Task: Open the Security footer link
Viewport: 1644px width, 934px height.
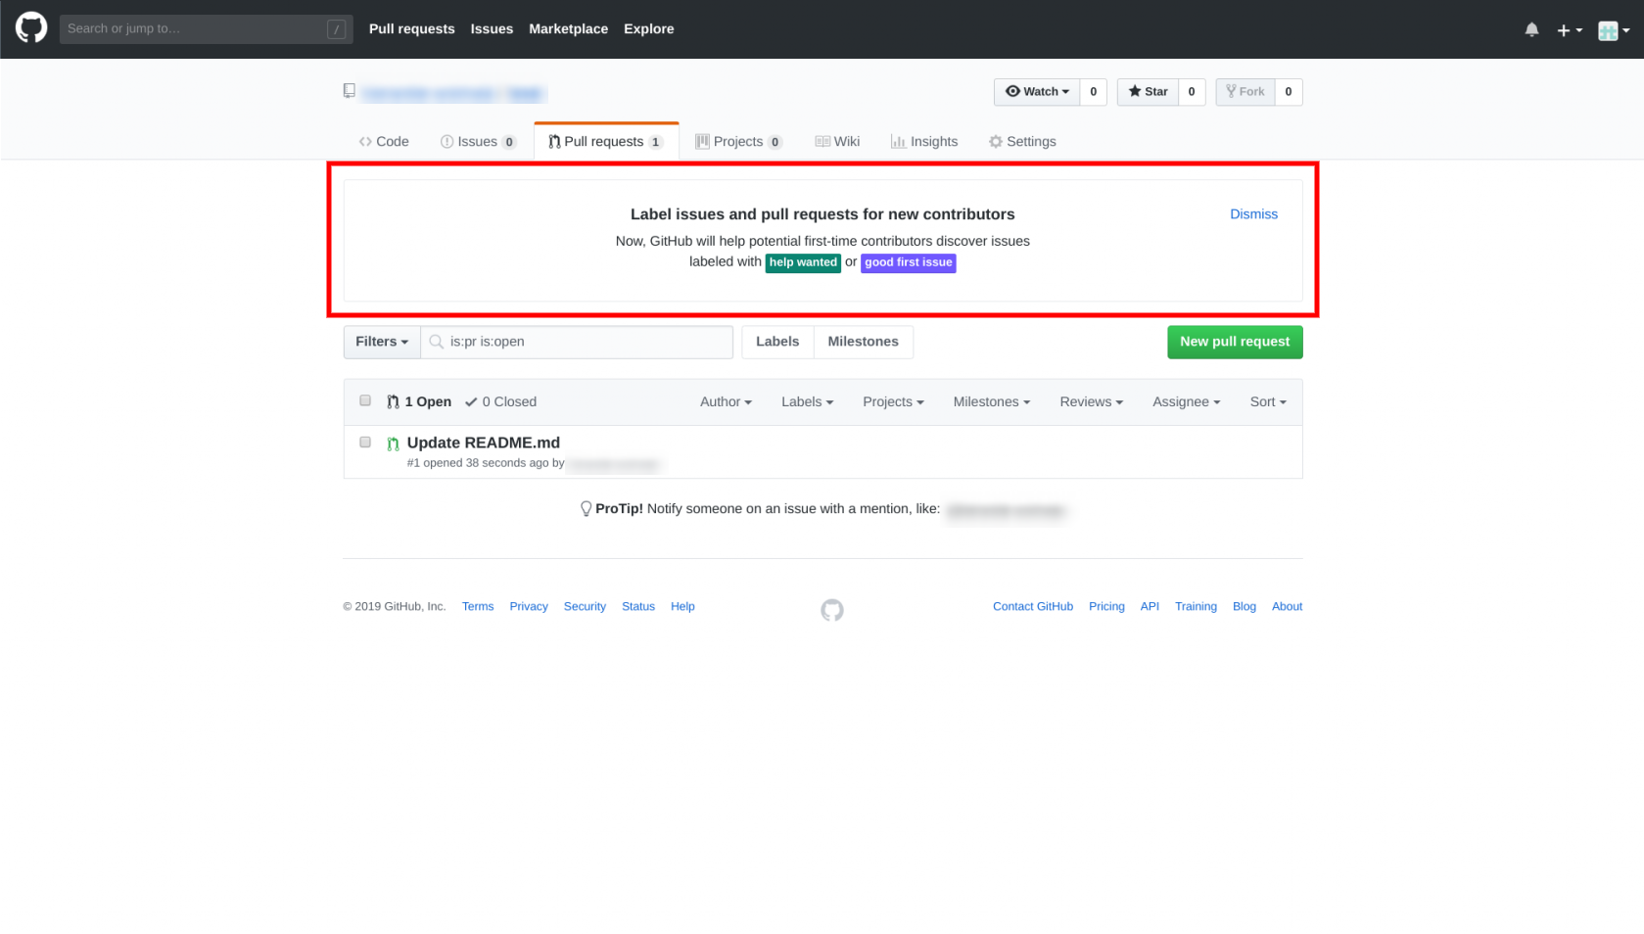Action: coord(585,607)
